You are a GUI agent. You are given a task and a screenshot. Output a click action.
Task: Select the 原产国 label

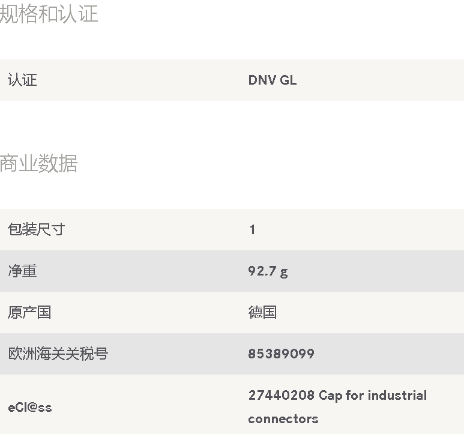point(29,312)
